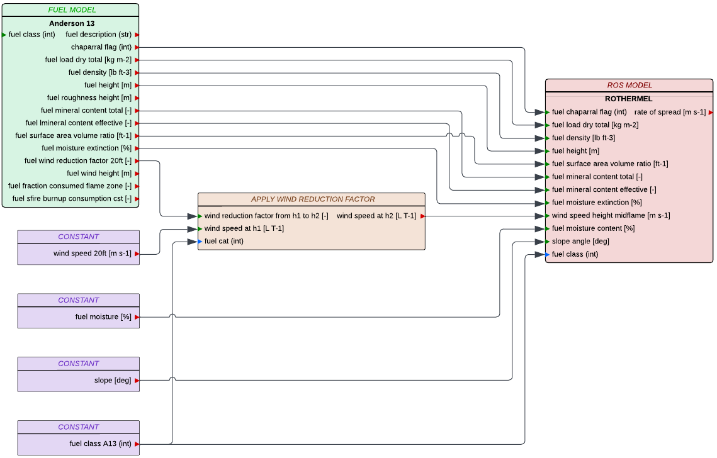
Task: Click green input port of fuel moisture content [%]
Action: pyautogui.click(x=548, y=229)
